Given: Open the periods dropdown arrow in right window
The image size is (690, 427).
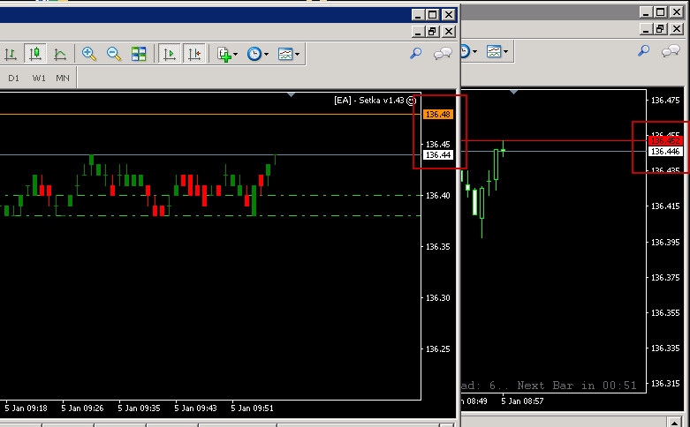Looking at the screenshot, I should pyautogui.click(x=474, y=52).
